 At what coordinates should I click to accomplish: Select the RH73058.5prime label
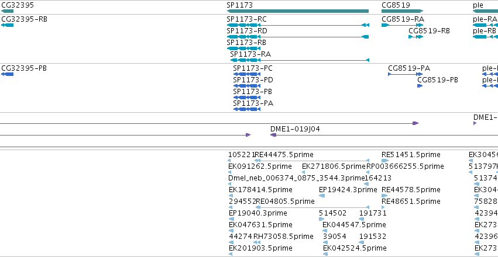point(283,237)
